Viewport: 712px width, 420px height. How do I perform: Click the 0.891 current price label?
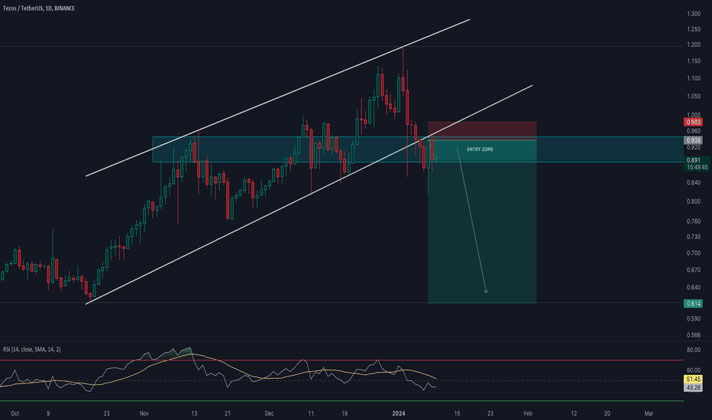(693, 160)
